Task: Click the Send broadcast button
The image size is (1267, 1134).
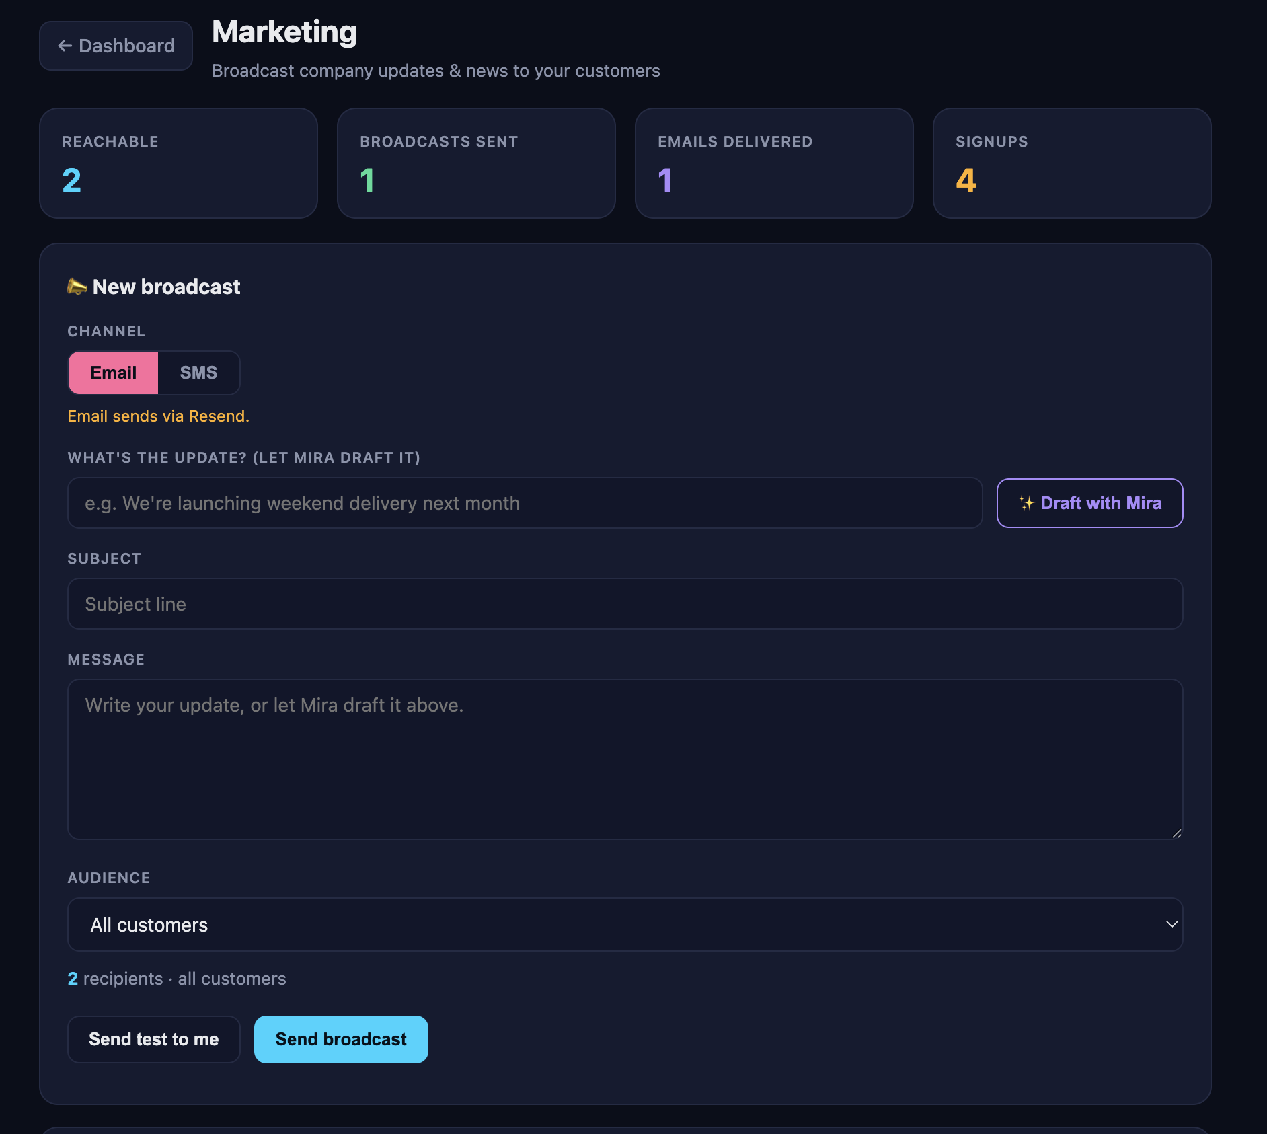Action: (341, 1039)
